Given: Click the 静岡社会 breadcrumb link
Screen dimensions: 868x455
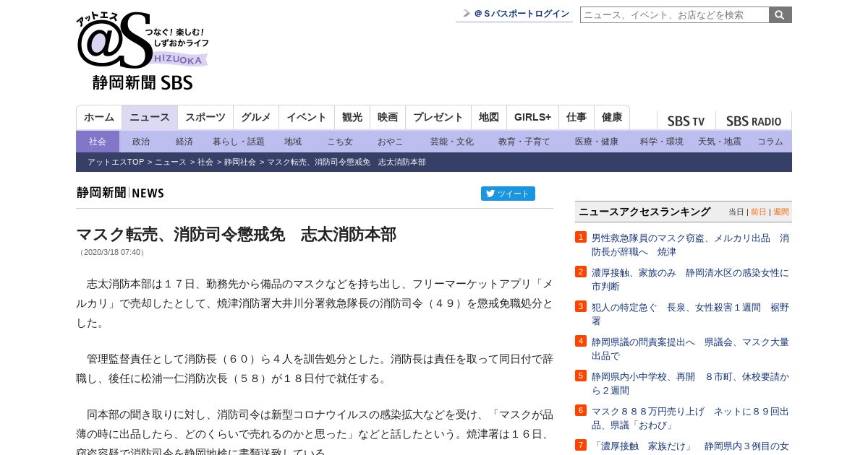Looking at the screenshot, I should (240, 162).
